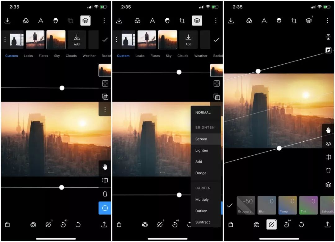Choose woman-in-field thumbnail on left screen
This screenshot has height=242, width=335.
(35, 39)
